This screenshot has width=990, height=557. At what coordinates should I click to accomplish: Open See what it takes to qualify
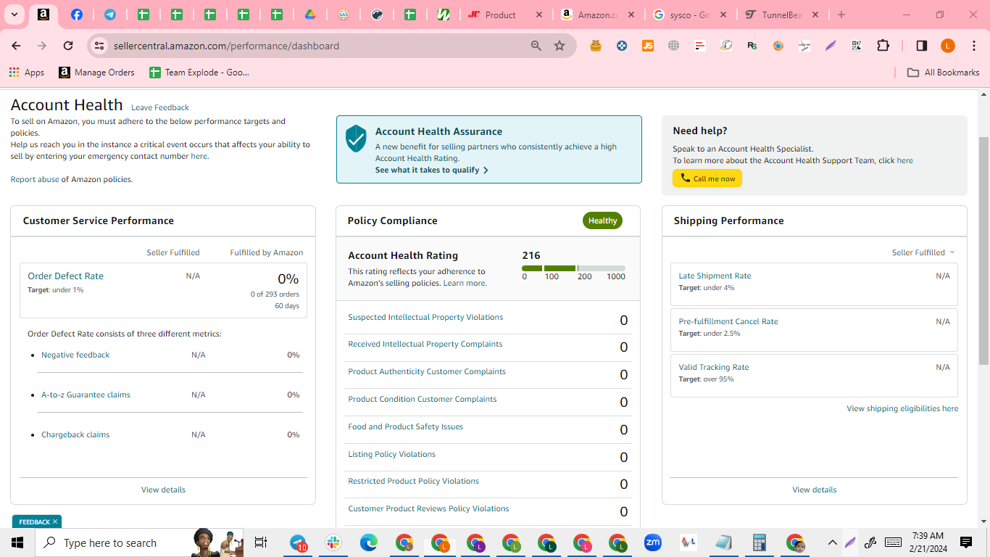(432, 170)
